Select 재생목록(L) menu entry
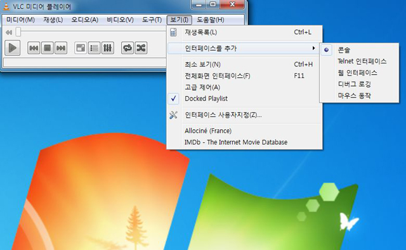 tap(244, 32)
